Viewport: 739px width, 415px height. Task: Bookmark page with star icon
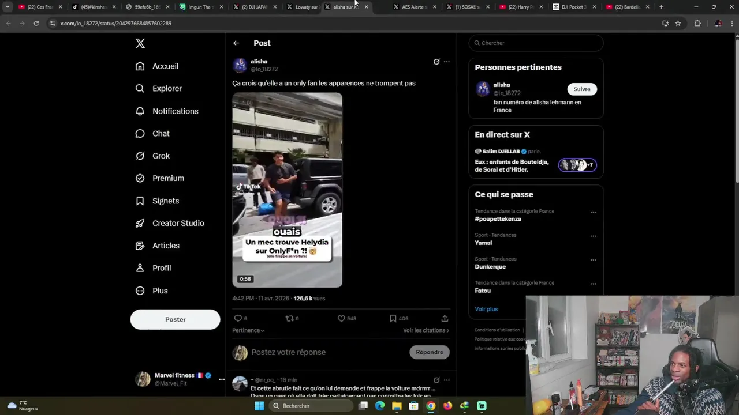coord(678,24)
